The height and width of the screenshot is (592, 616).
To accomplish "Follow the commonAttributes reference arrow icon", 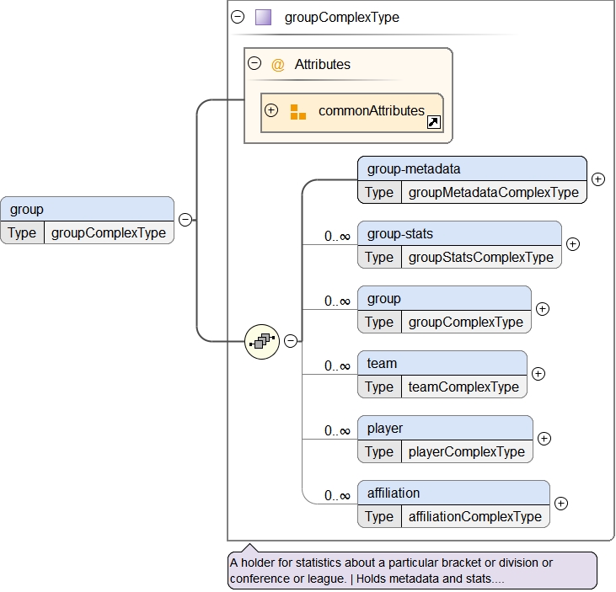I will [x=433, y=123].
